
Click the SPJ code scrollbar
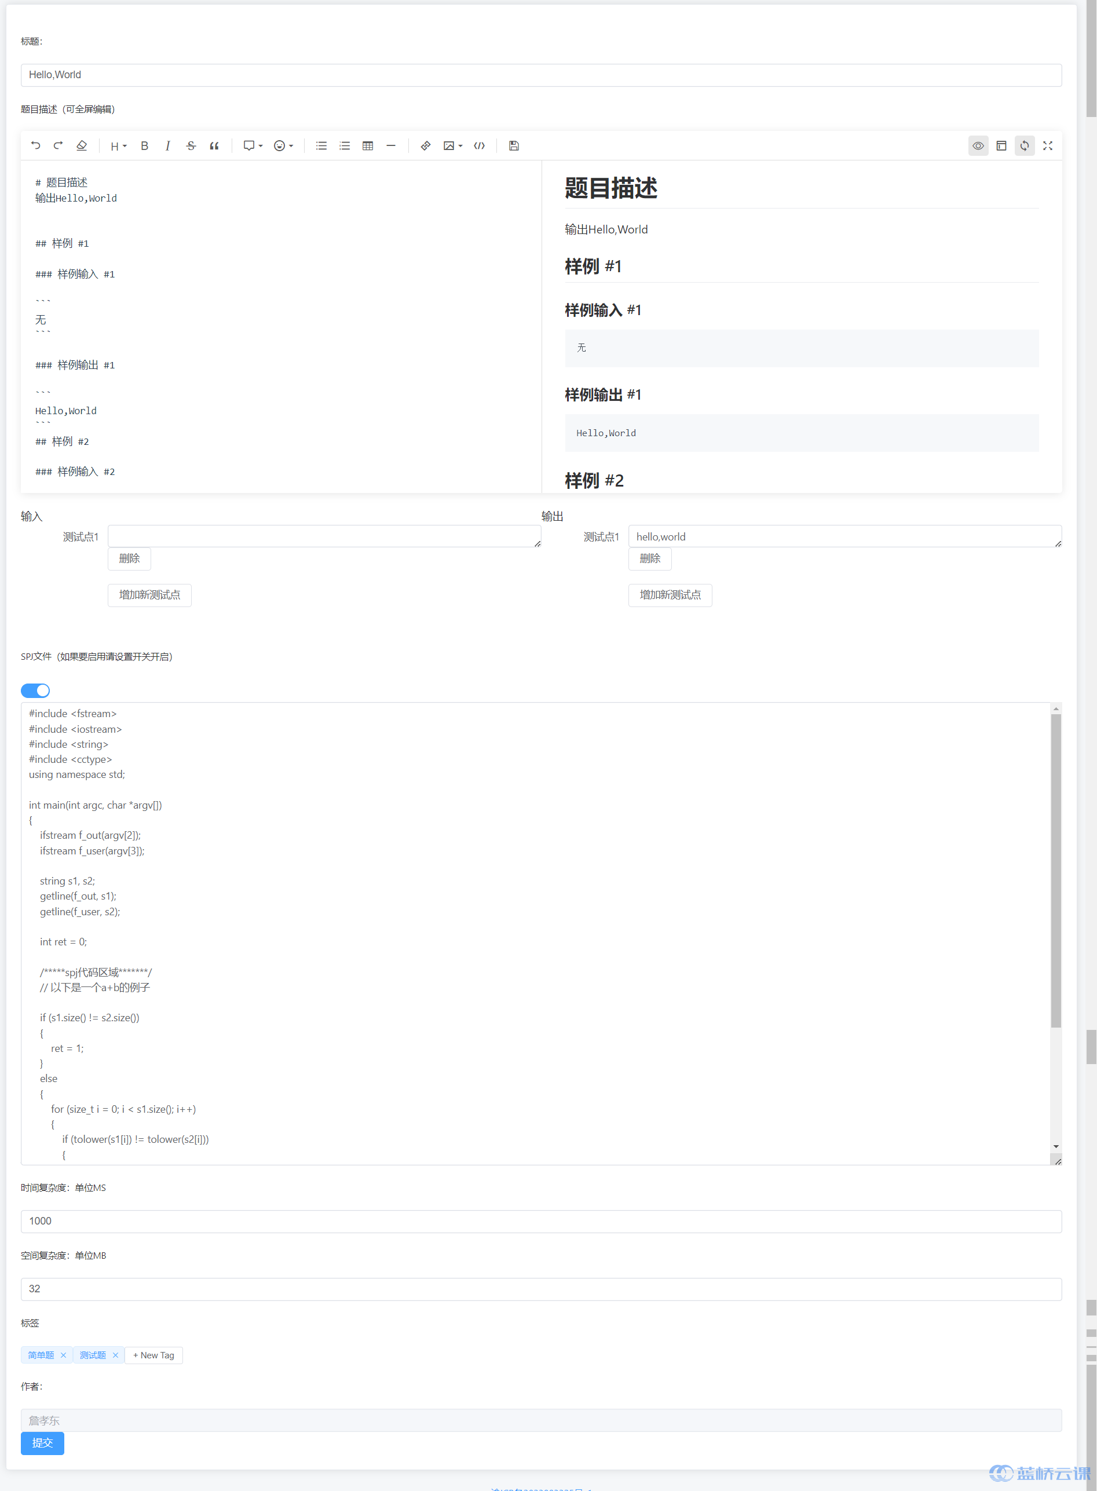pos(1055,870)
